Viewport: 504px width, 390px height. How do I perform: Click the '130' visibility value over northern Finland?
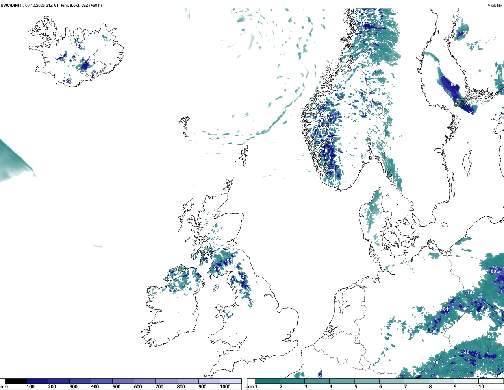[x=464, y=33]
